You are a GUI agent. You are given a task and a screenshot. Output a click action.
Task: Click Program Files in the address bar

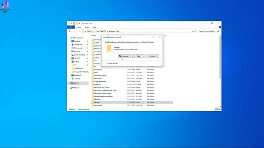114,31
